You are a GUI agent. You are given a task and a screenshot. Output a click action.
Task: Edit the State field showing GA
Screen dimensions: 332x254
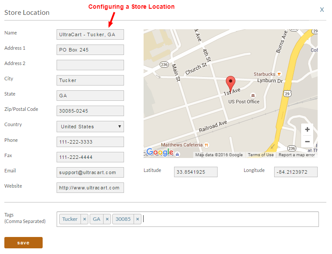(90, 96)
